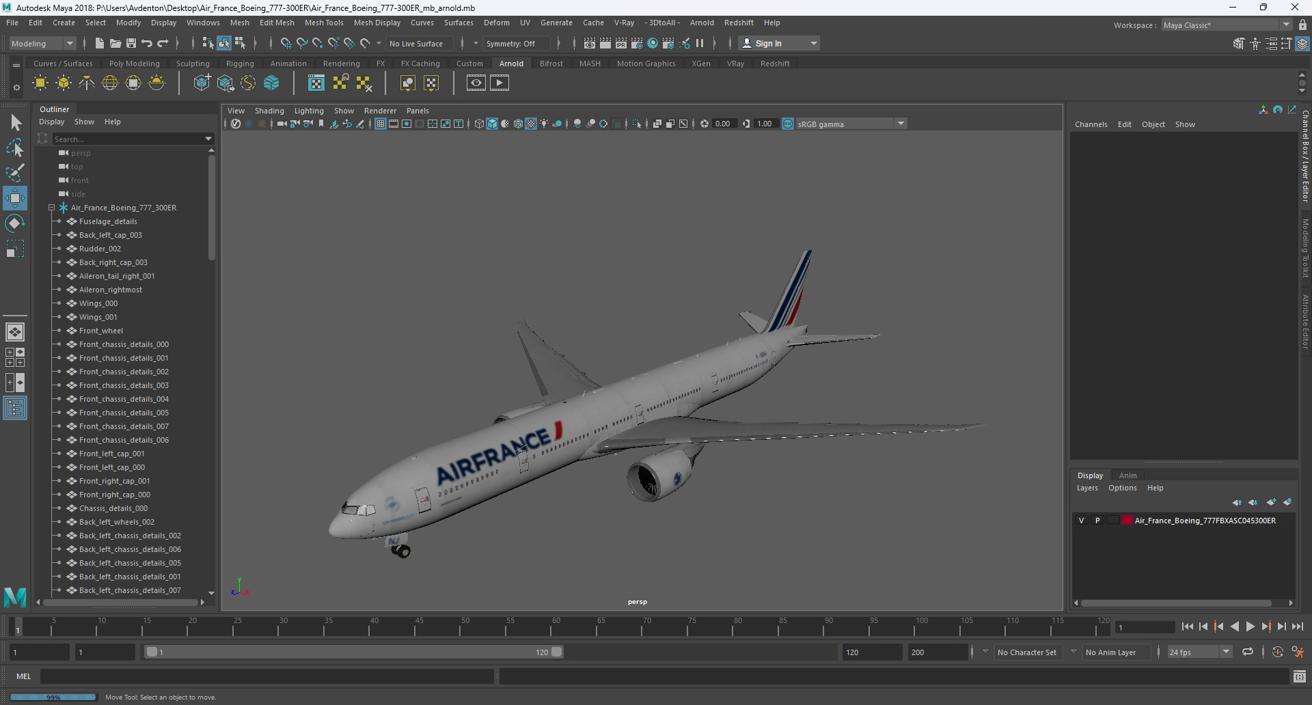Create Arnold skydome light from shelf

[110, 83]
